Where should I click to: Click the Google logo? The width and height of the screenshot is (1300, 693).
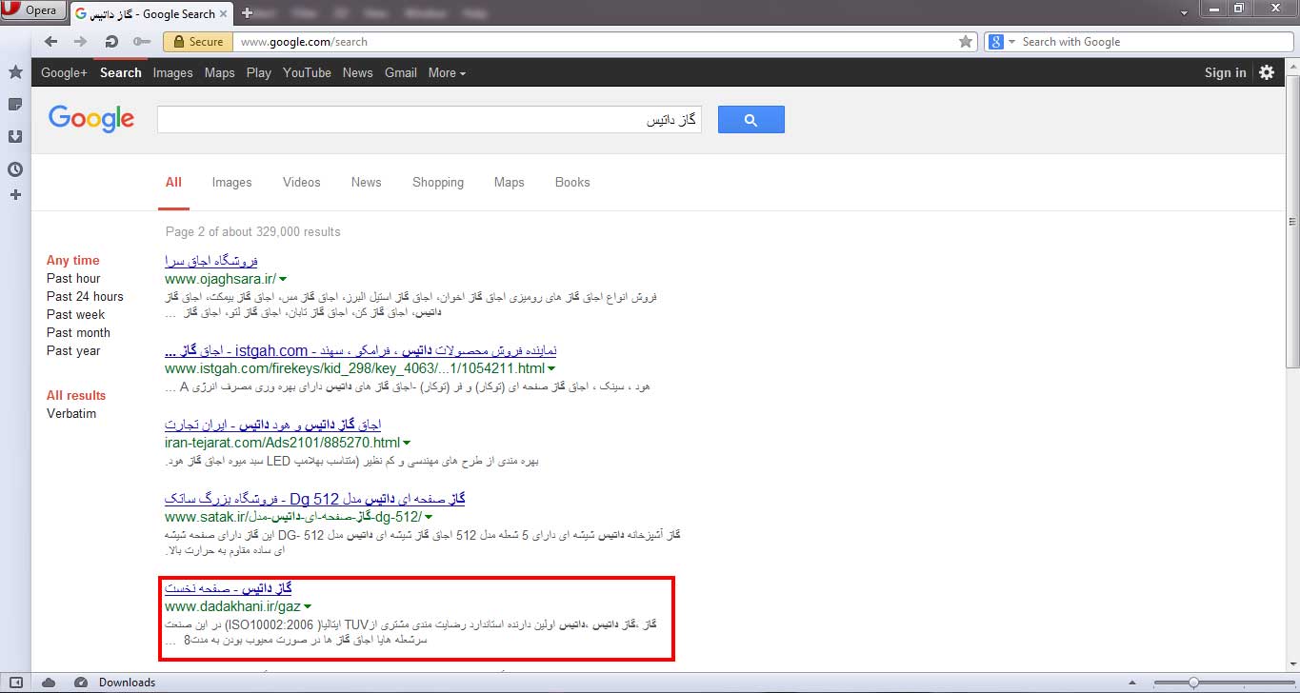pyautogui.click(x=91, y=120)
